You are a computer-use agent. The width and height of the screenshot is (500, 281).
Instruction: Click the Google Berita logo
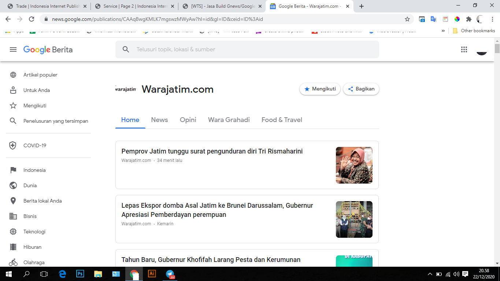click(x=48, y=49)
